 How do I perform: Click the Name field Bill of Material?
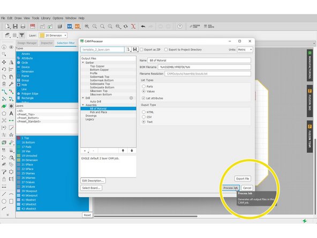pyautogui.click(x=199, y=61)
